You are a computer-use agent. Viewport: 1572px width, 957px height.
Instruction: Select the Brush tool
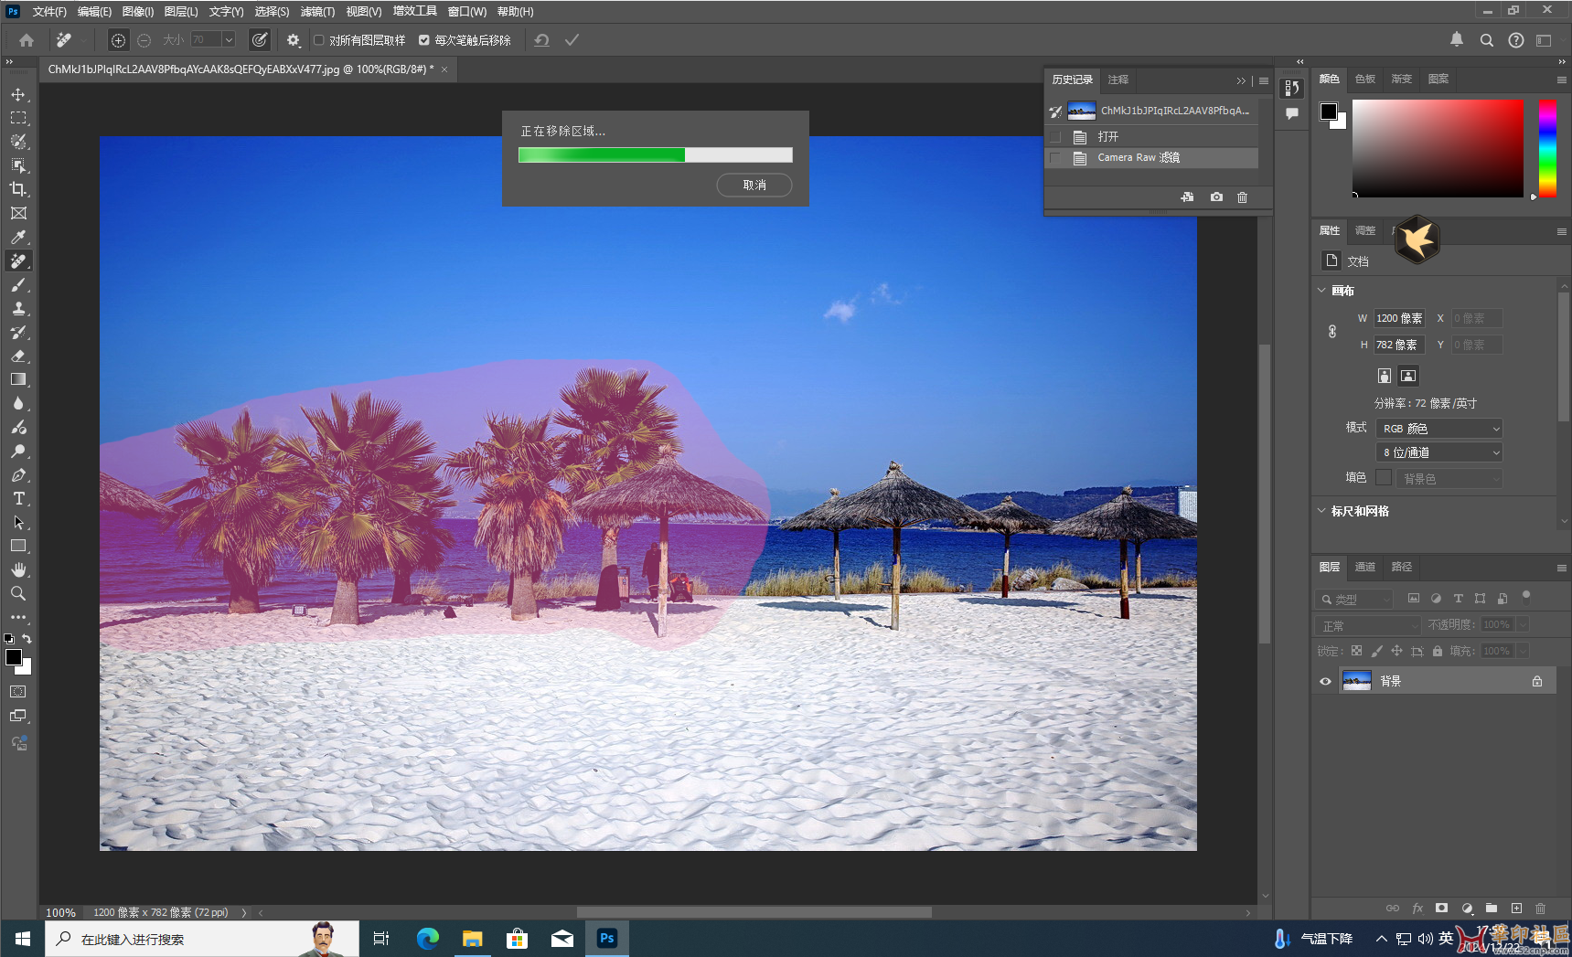(18, 285)
